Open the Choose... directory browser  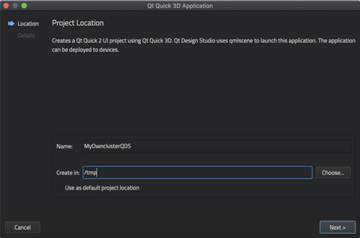point(333,172)
